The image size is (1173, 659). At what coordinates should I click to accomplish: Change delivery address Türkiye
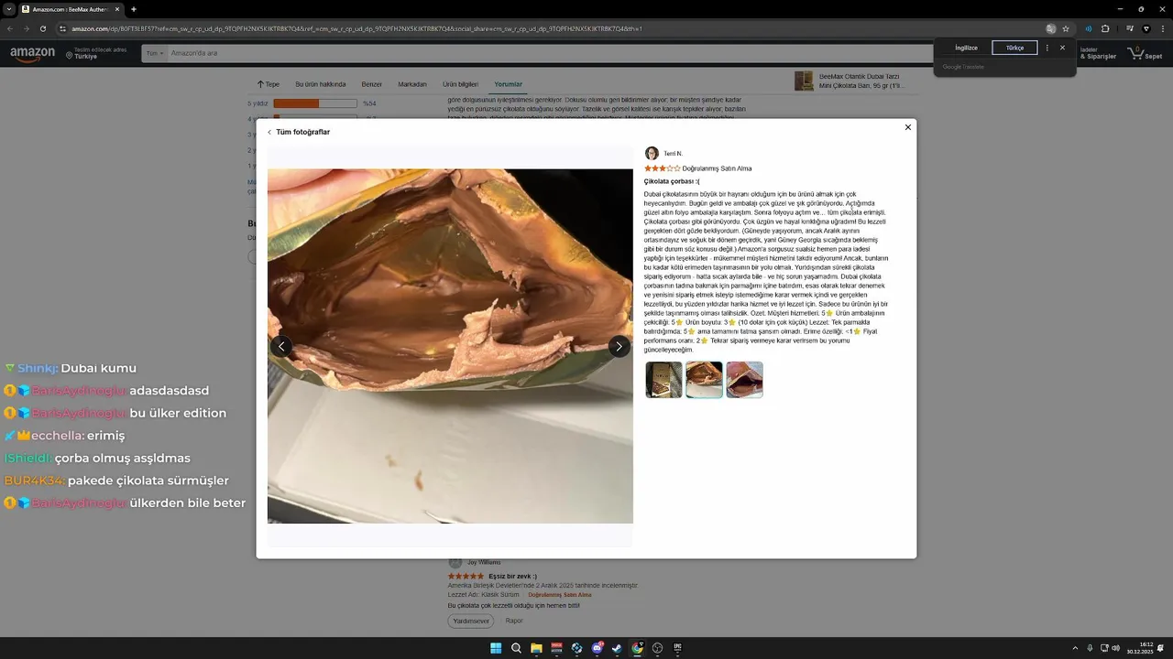(95, 53)
